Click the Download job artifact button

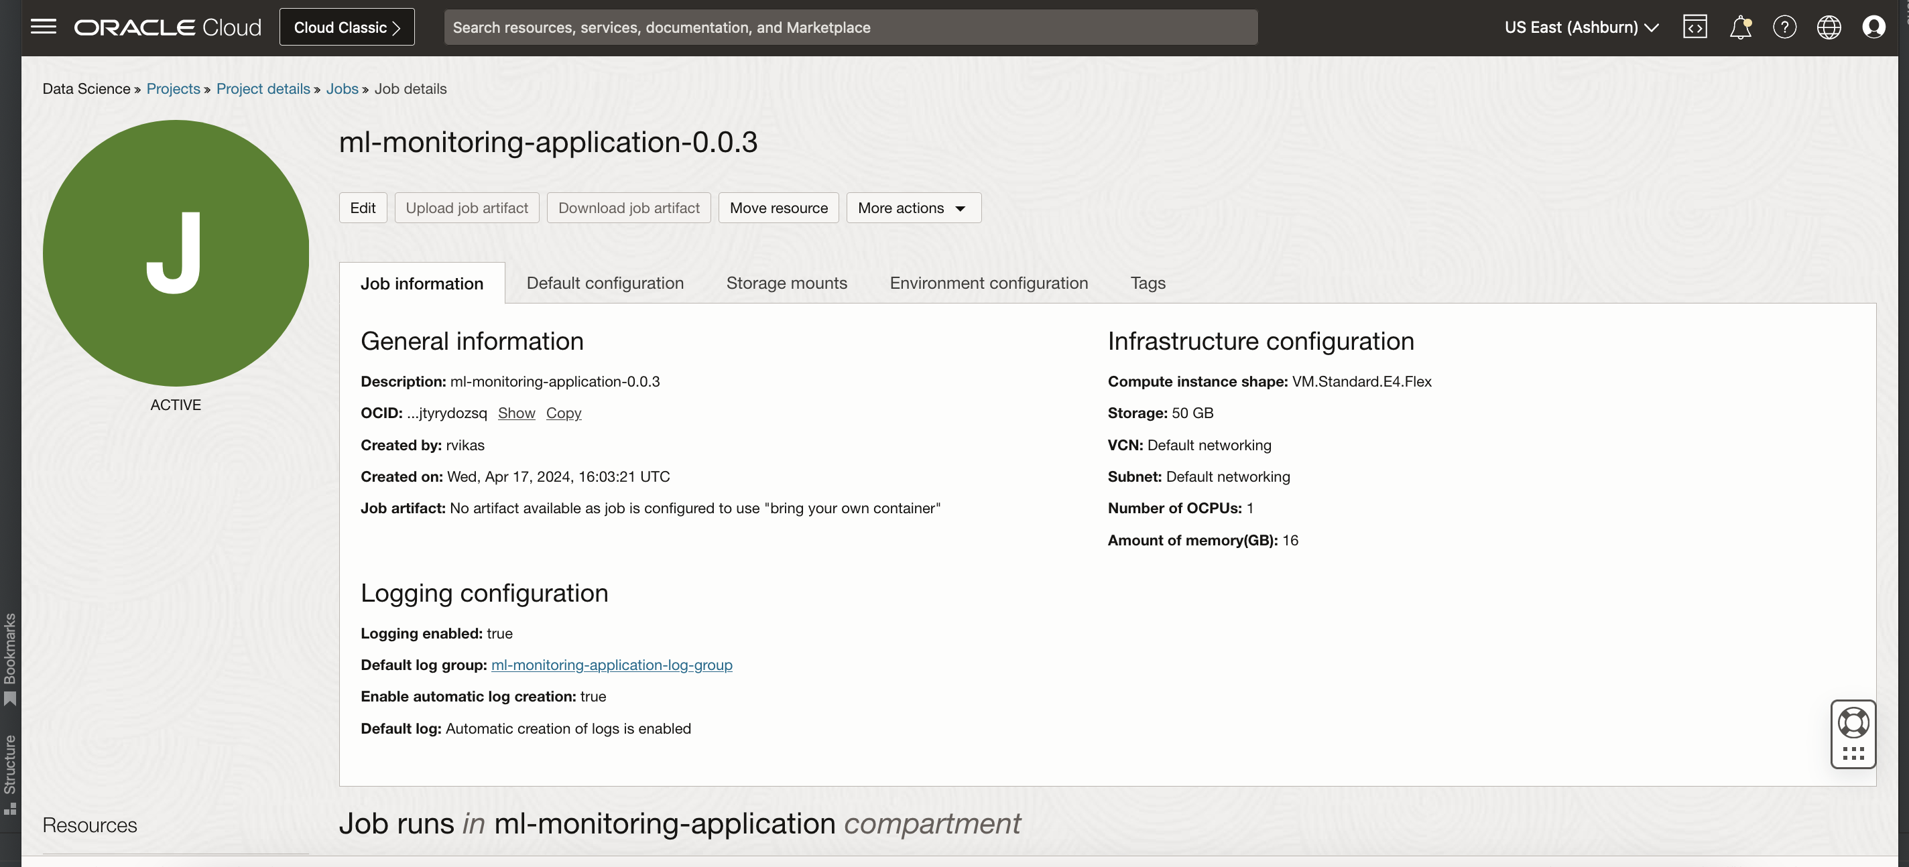pyautogui.click(x=627, y=208)
